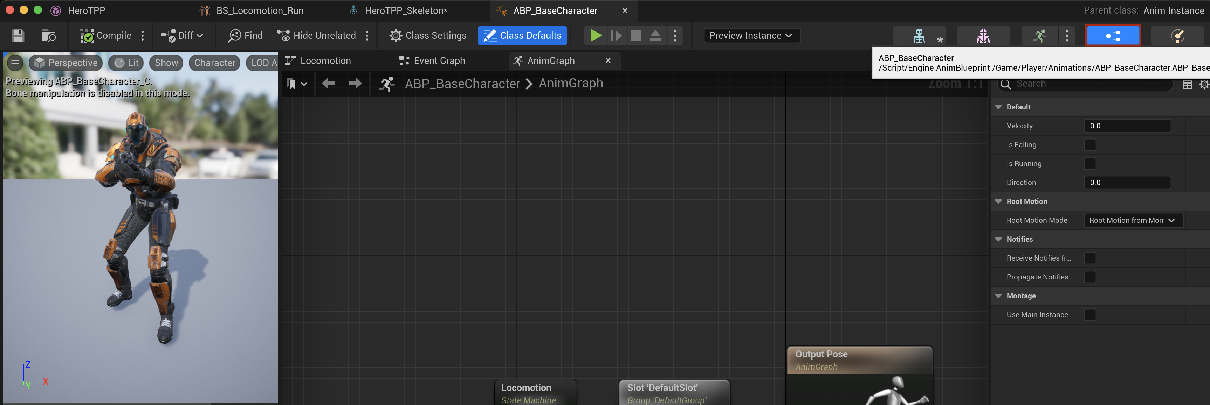Stop simulation with square Stop button

click(635, 36)
